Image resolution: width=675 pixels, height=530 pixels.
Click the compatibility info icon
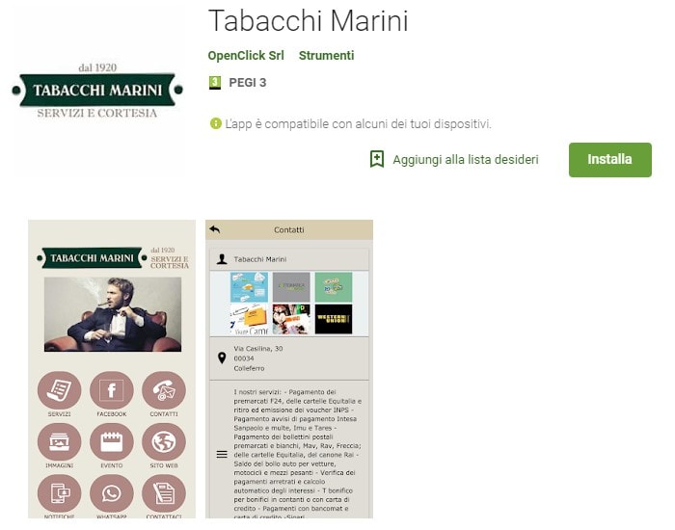point(215,123)
